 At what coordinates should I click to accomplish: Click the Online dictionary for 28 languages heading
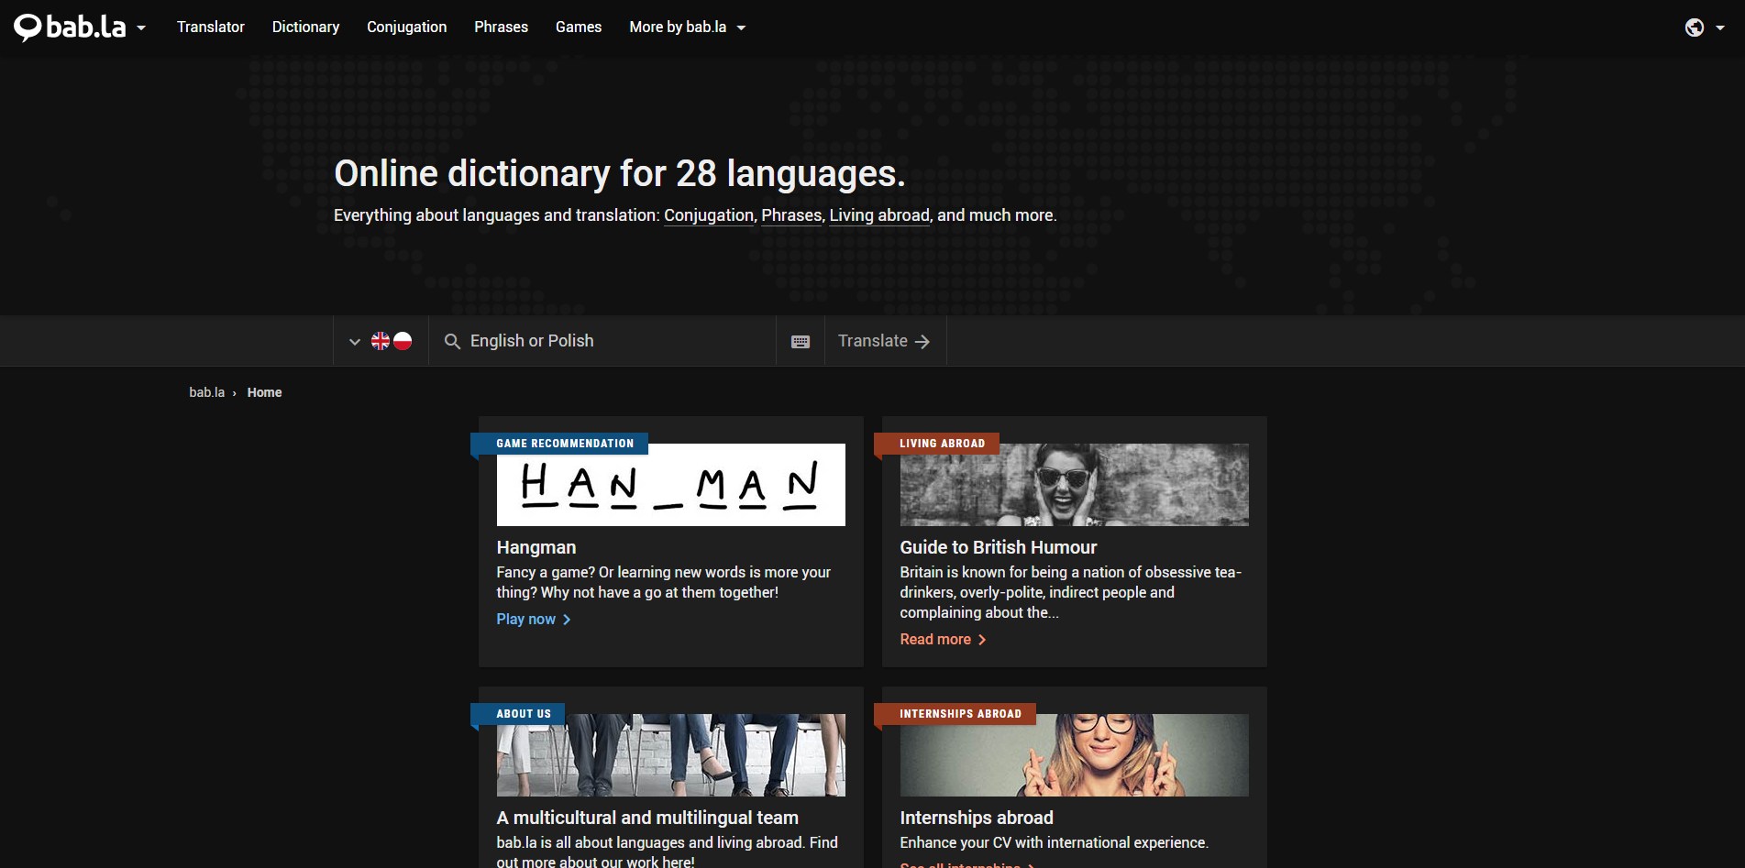tap(620, 173)
